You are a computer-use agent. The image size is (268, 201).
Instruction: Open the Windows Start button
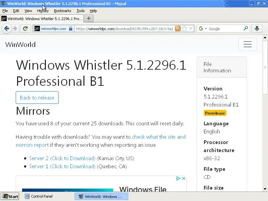point(10,196)
